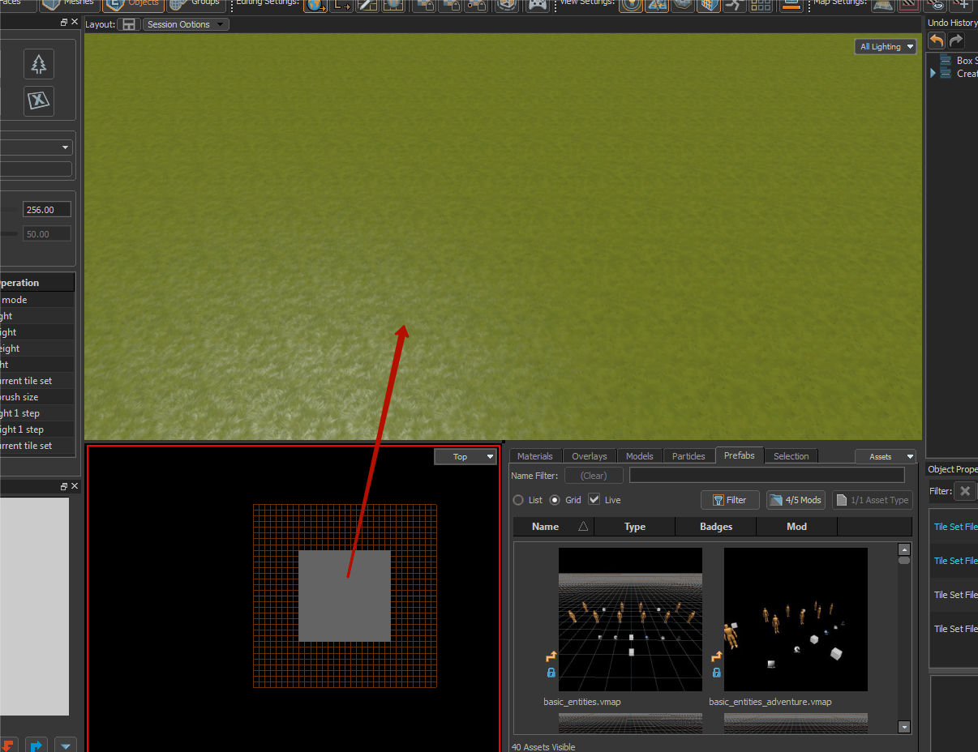Viewport: 978px width, 752px height.
Task: Select the 'brush size' row in operations list
Action: point(36,397)
